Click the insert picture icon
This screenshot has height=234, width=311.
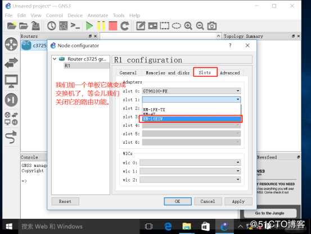pyautogui.click(x=153, y=26)
